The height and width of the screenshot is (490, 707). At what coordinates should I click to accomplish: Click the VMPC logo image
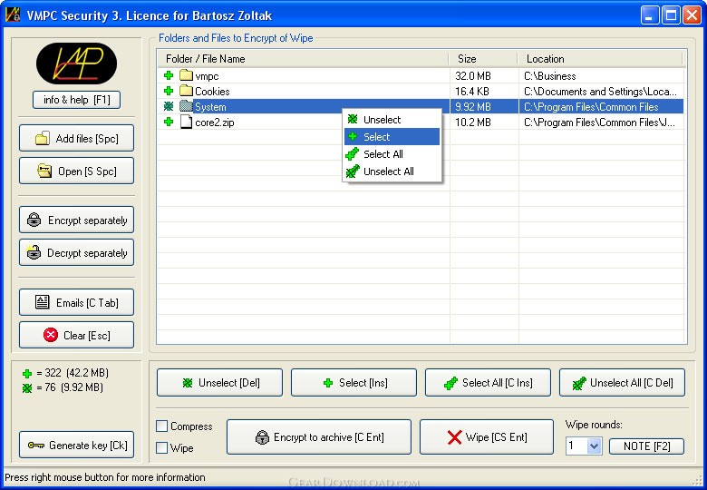(76, 64)
